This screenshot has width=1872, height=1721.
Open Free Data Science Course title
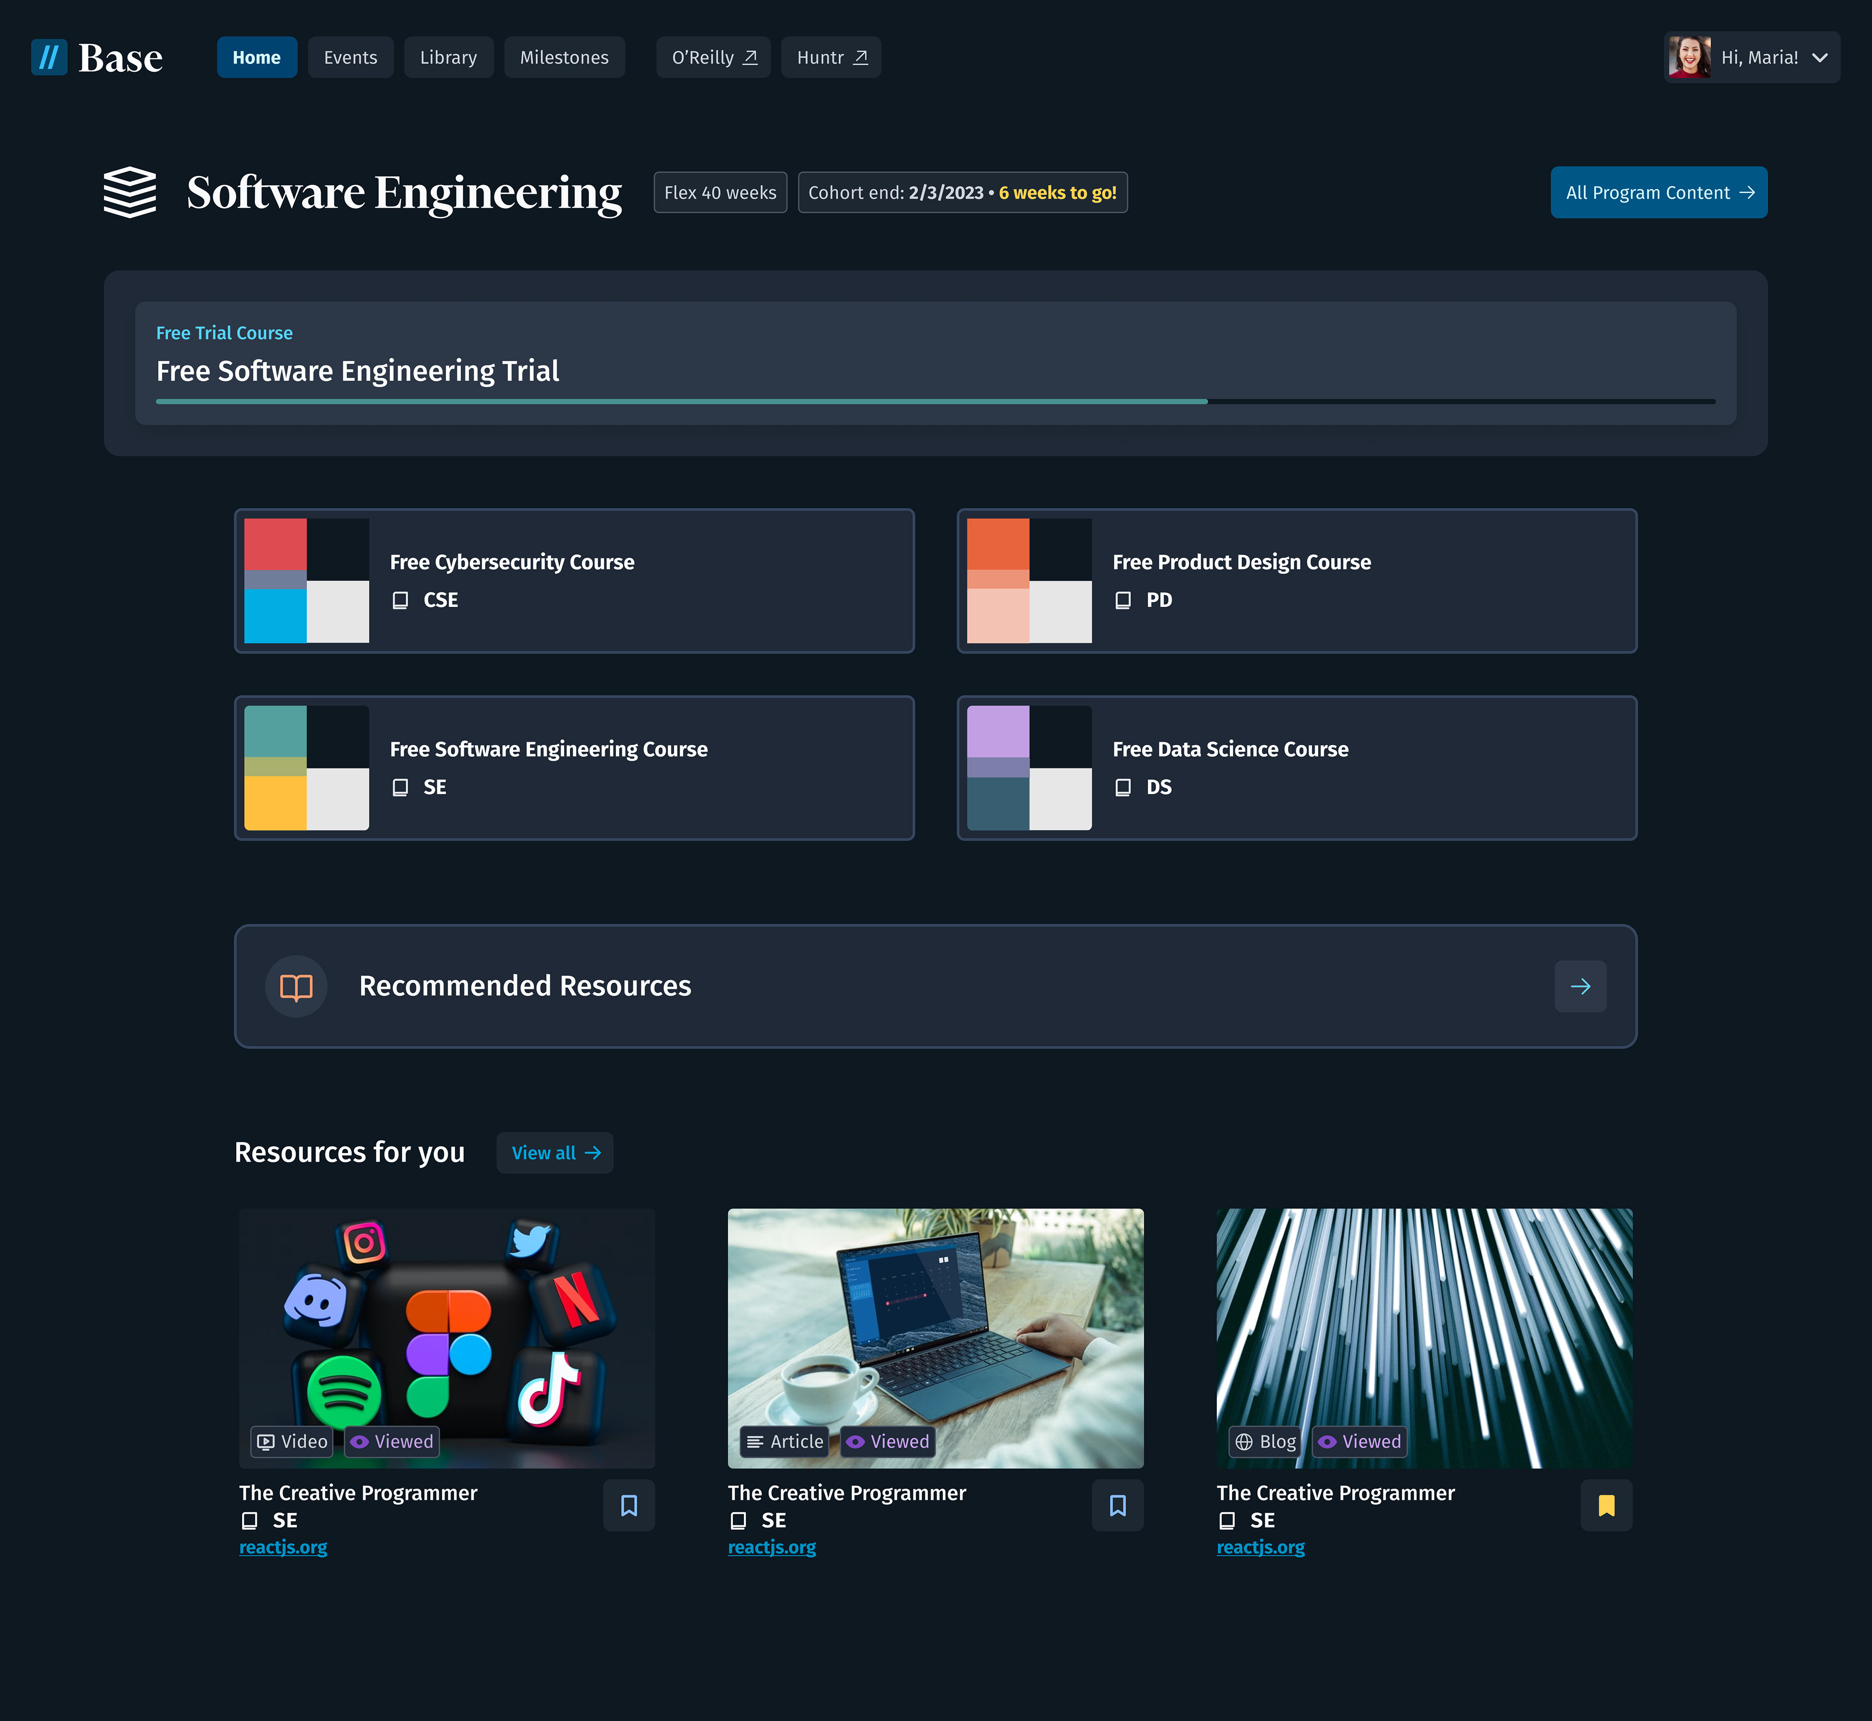click(x=1230, y=750)
